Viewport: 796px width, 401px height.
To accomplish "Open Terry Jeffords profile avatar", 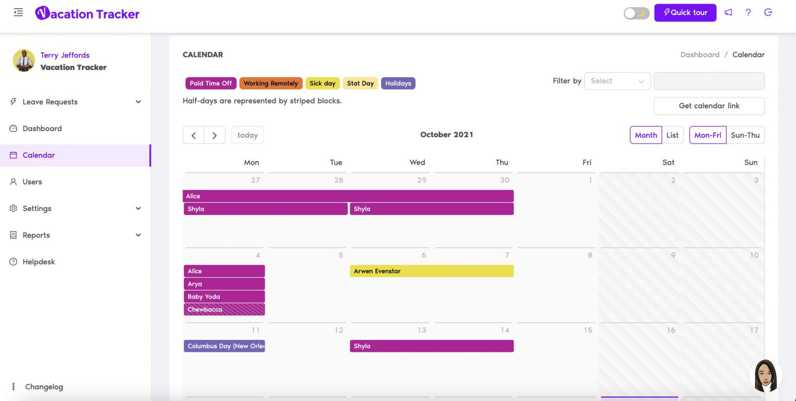I will coord(23,61).
